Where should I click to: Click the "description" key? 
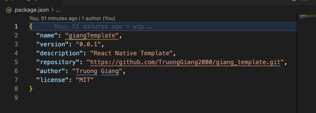pyautogui.click(x=60, y=53)
